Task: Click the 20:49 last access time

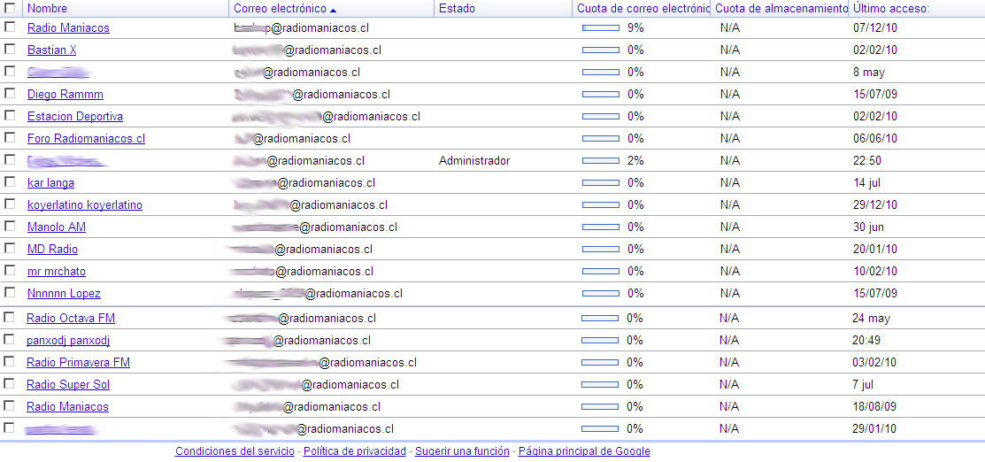Action: (x=866, y=340)
